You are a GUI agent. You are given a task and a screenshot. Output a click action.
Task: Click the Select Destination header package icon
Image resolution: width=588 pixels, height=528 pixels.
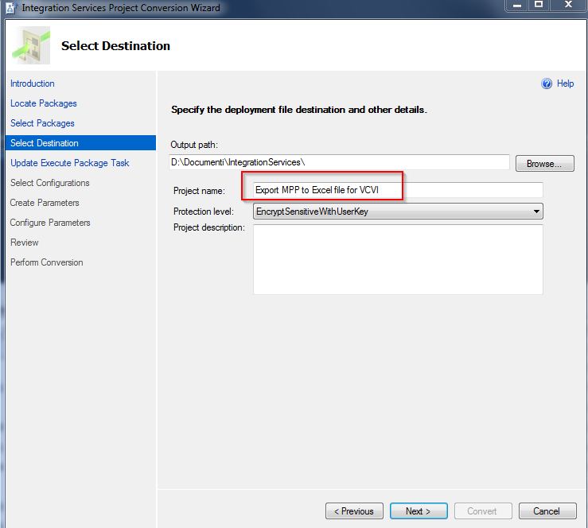[31, 45]
